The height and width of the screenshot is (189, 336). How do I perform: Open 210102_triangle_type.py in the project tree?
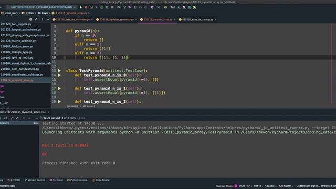pyautogui.click(x=16, y=52)
